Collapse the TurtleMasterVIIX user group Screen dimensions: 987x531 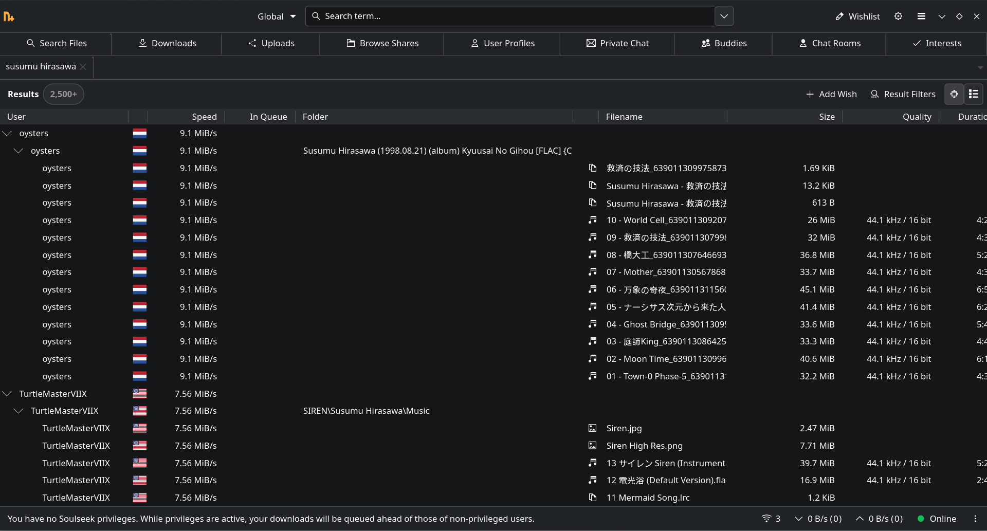(x=7, y=394)
